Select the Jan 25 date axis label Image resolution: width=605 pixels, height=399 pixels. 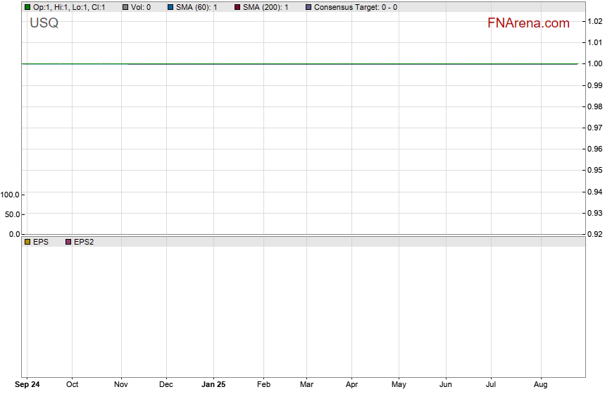coord(213,385)
